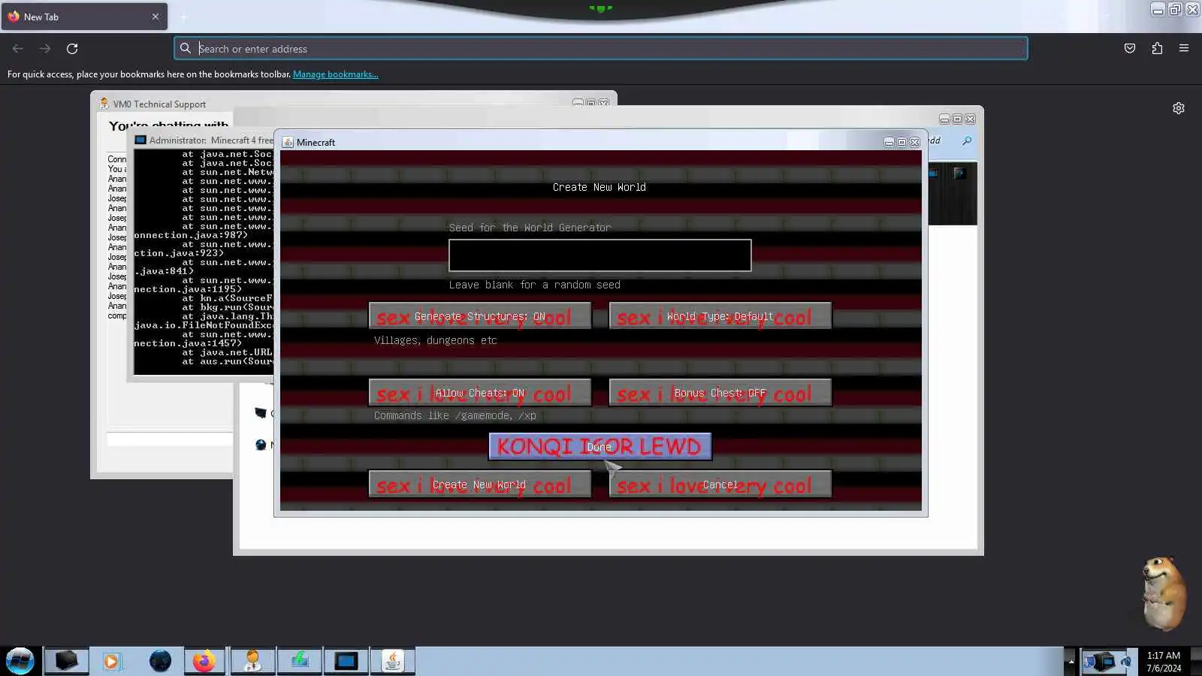Click the hamster desktop mascot
The height and width of the screenshot is (676, 1202).
coord(1164,593)
